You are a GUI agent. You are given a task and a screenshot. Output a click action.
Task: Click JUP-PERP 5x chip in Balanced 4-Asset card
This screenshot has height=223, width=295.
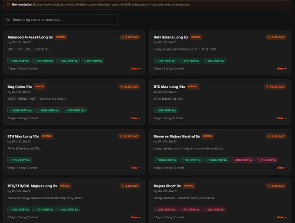tap(92, 61)
